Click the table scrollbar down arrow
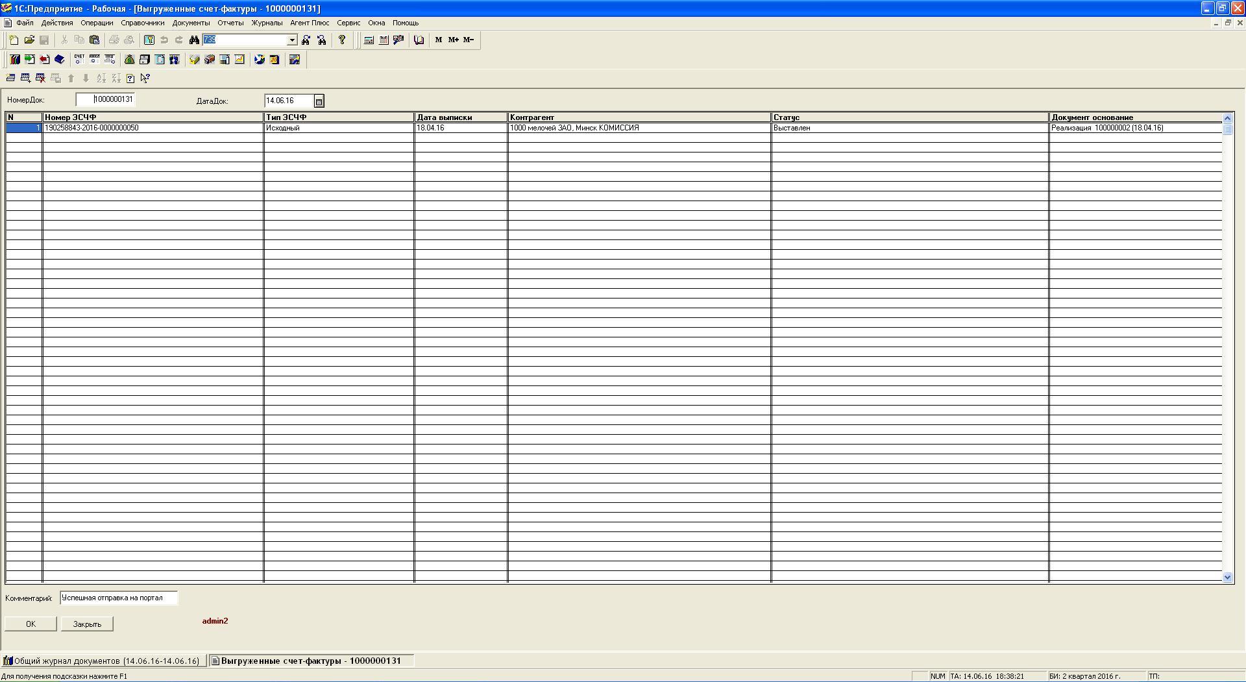The height and width of the screenshot is (682, 1246). coord(1227,577)
